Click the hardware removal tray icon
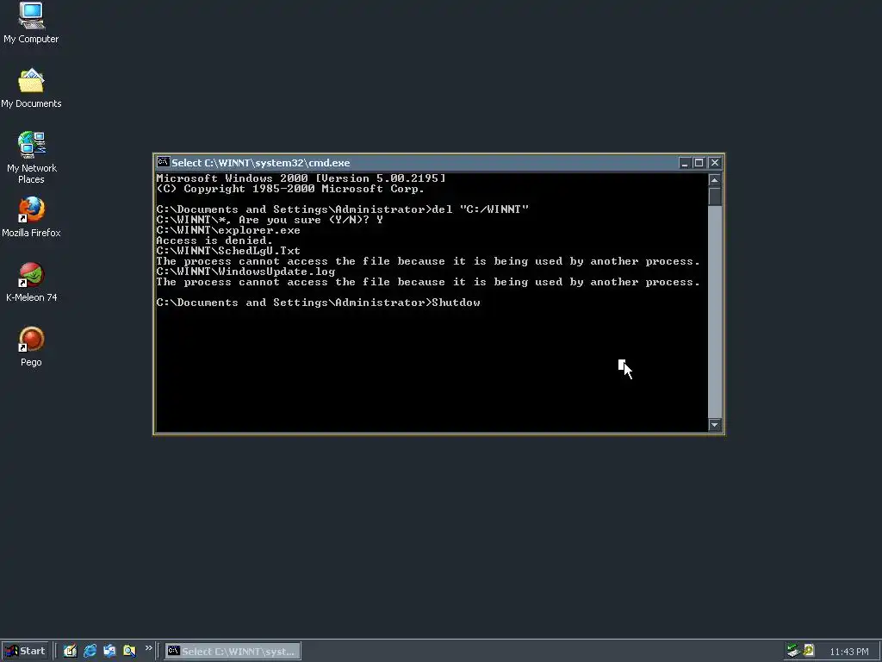882x662 pixels. pyautogui.click(x=793, y=651)
